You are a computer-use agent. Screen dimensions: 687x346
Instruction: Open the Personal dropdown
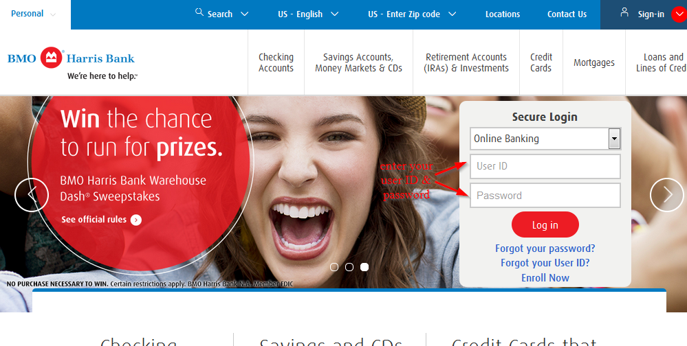pyautogui.click(x=33, y=14)
